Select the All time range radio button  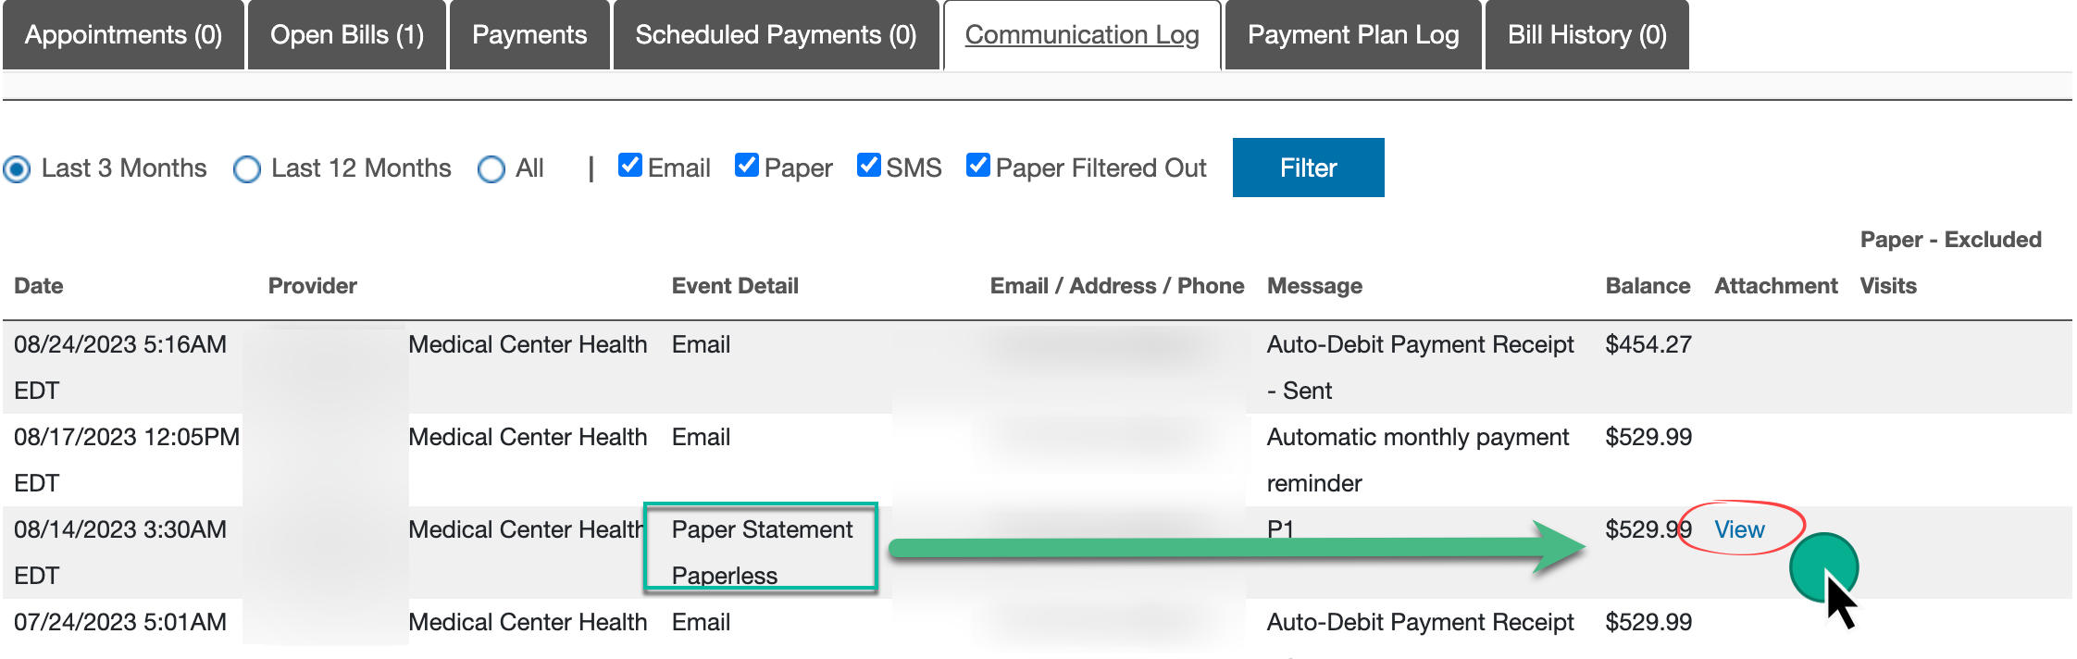[491, 169]
